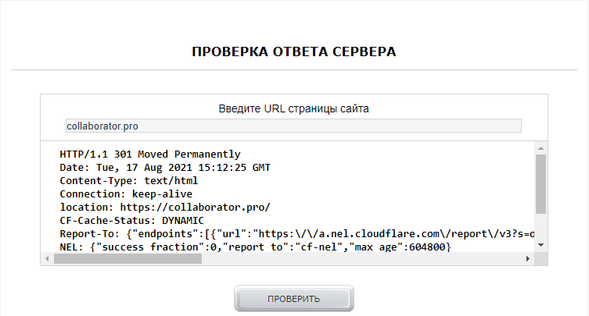Click the Date header line
The height and width of the screenshot is (316, 589).
[x=165, y=168]
